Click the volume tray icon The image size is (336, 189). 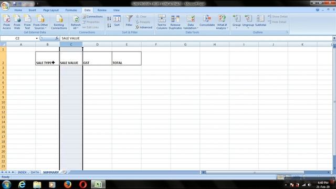pos(309,185)
